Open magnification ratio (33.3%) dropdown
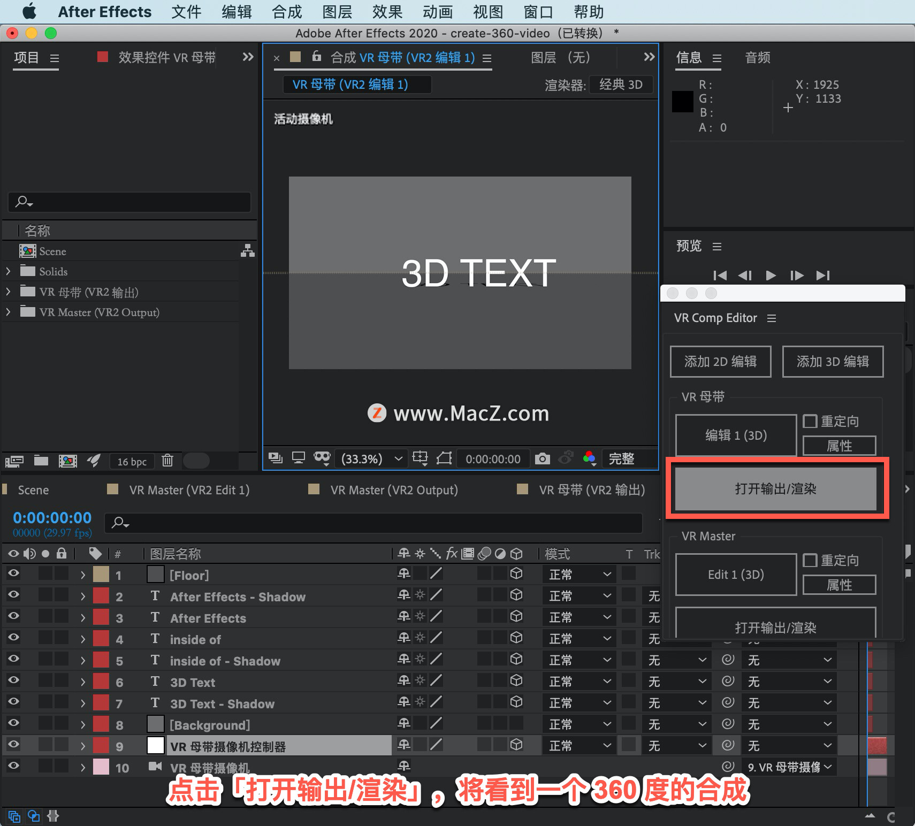Viewport: 915px width, 826px height. click(371, 458)
